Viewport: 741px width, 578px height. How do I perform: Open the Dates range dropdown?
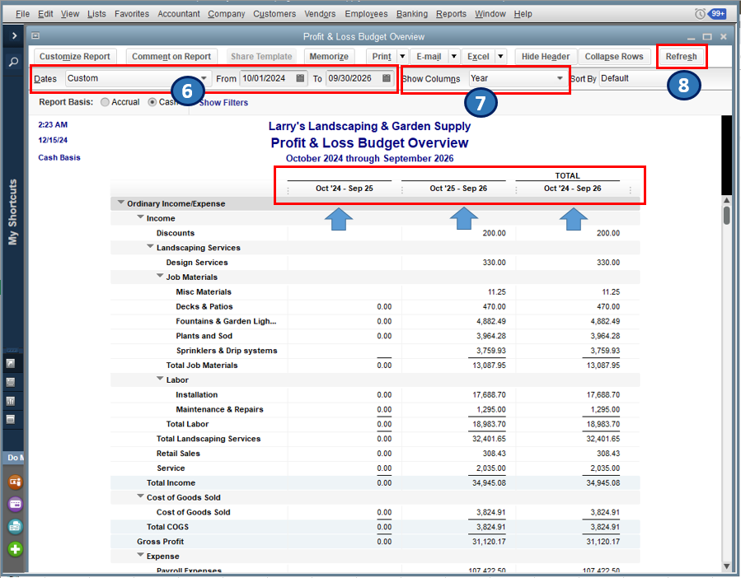(204, 79)
